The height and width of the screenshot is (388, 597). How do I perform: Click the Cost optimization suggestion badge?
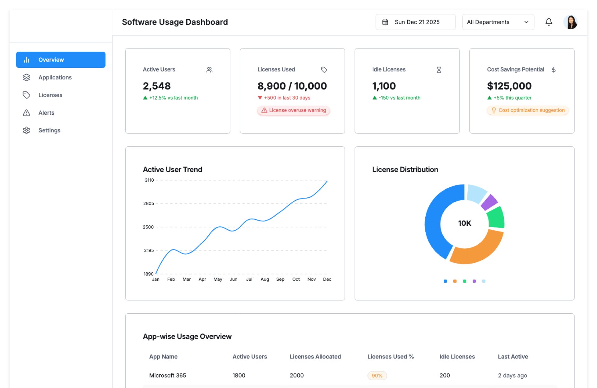tap(528, 110)
